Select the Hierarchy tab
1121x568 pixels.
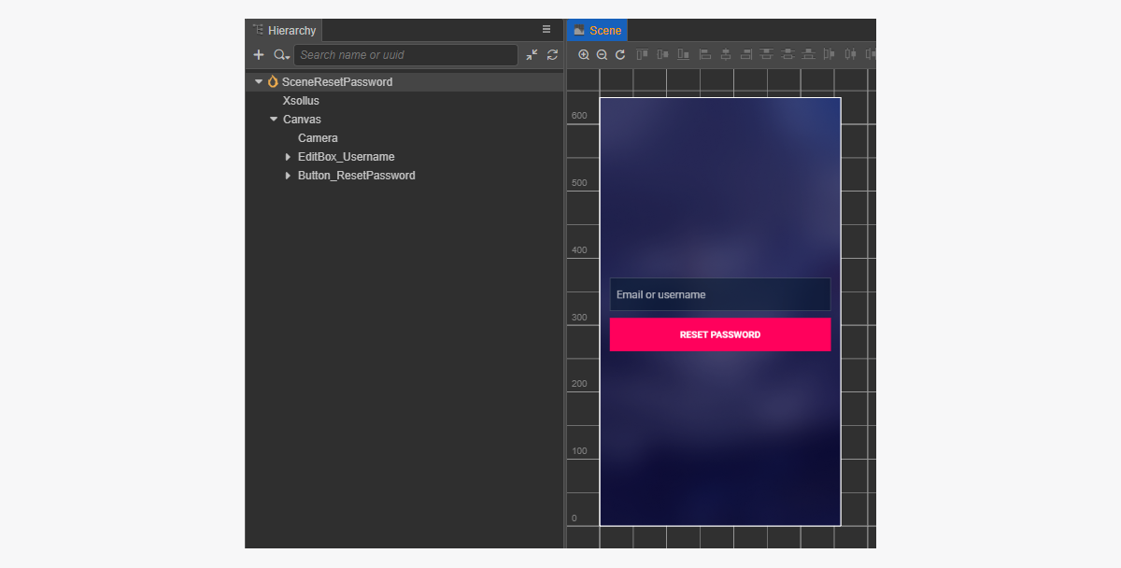[x=284, y=31]
